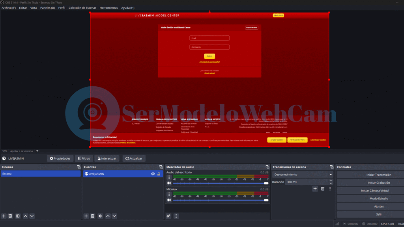Image resolution: width=404 pixels, height=227 pixels.
Task: Open scene filters icon in Escenas panel
Action: (18, 216)
